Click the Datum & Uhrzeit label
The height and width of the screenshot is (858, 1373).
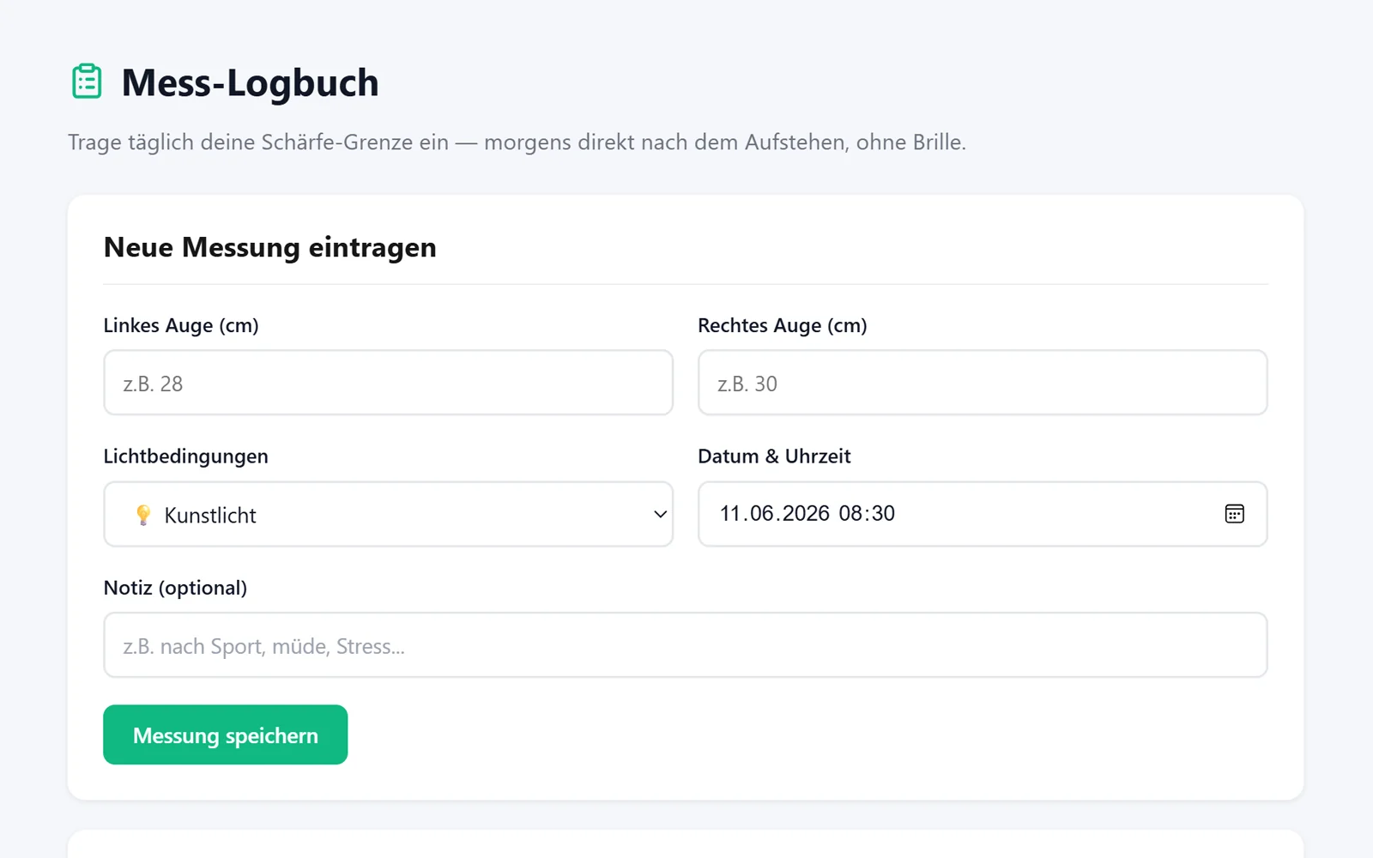774,456
